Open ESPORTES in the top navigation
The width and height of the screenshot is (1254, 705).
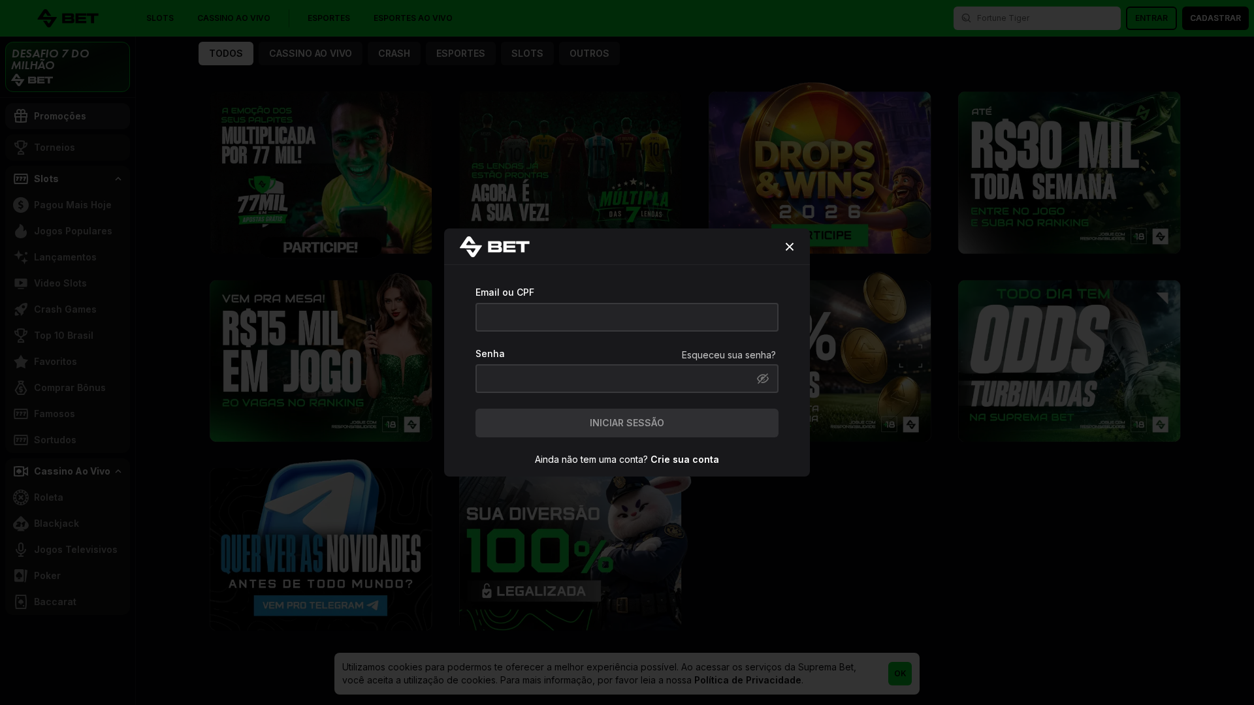(x=329, y=18)
